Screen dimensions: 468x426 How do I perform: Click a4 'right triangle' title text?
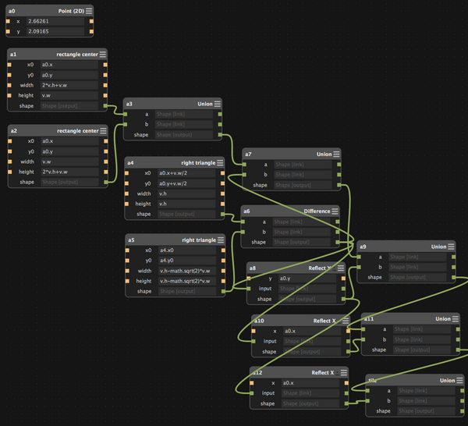[x=198, y=163]
